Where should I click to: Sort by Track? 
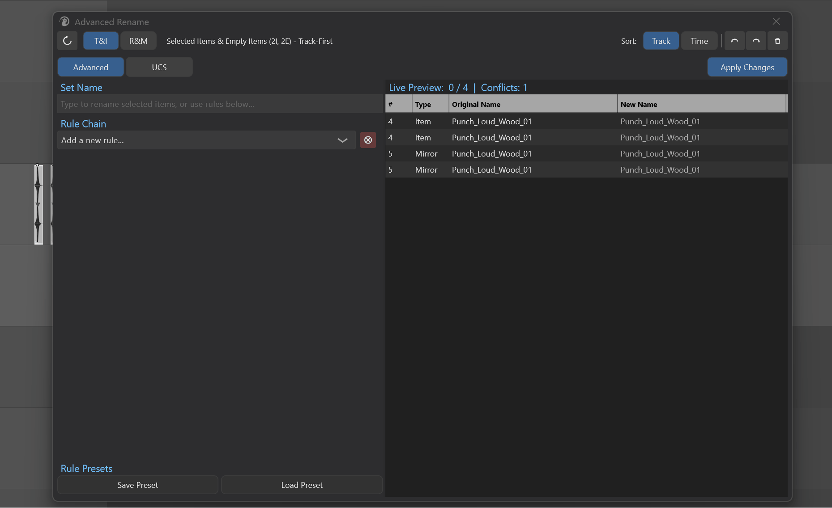661,41
